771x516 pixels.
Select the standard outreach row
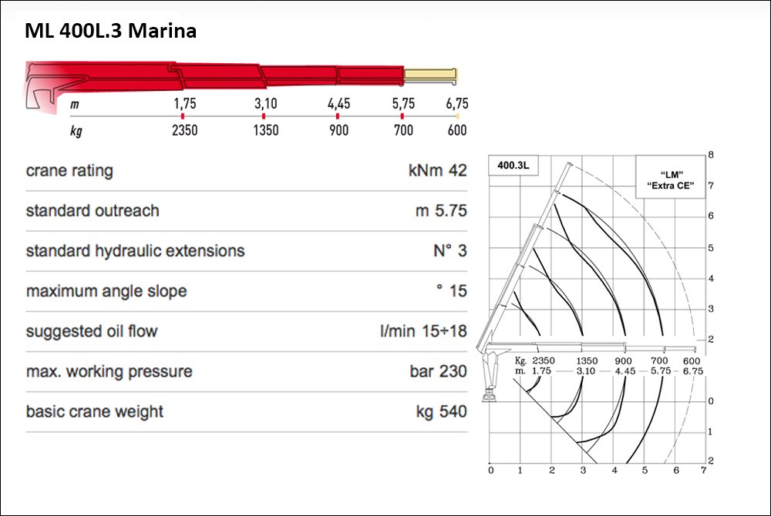point(247,211)
